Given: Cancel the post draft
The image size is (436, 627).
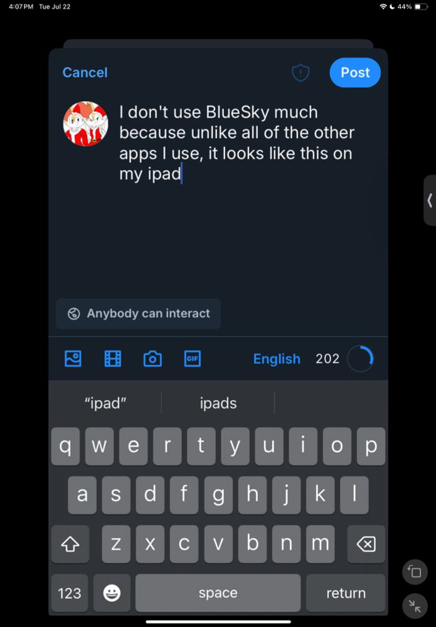Looking at the screenshot, I should point(85,72).
